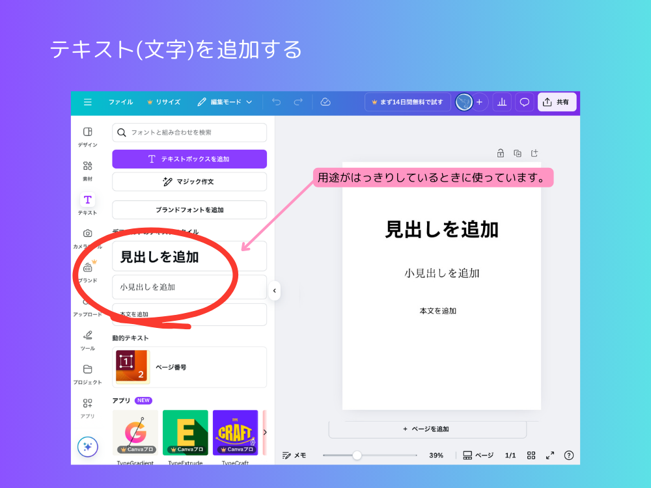Image resolution: width=651 pixels, height=488 pixels.
Task: Collapse the side panel with the chevron arrow
Action: (x=275, y=291)
